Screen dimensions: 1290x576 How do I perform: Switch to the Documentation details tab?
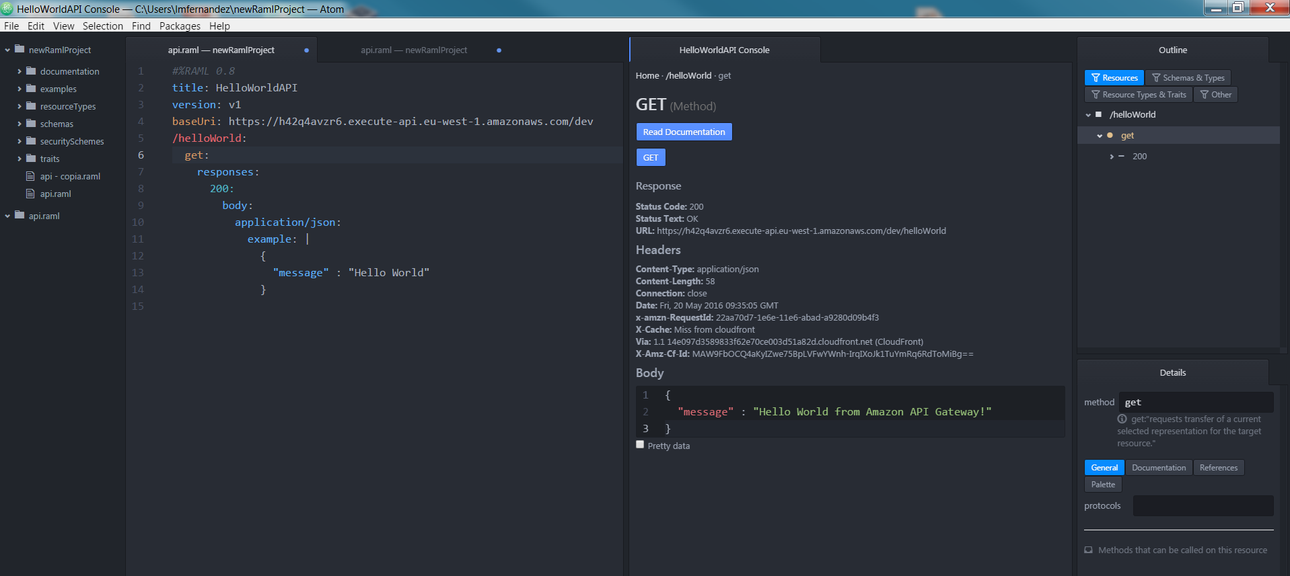(1158, 468)
